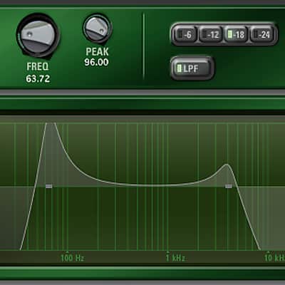Click the high-pass filter handle near 60 Hz

tap(49, 186)
